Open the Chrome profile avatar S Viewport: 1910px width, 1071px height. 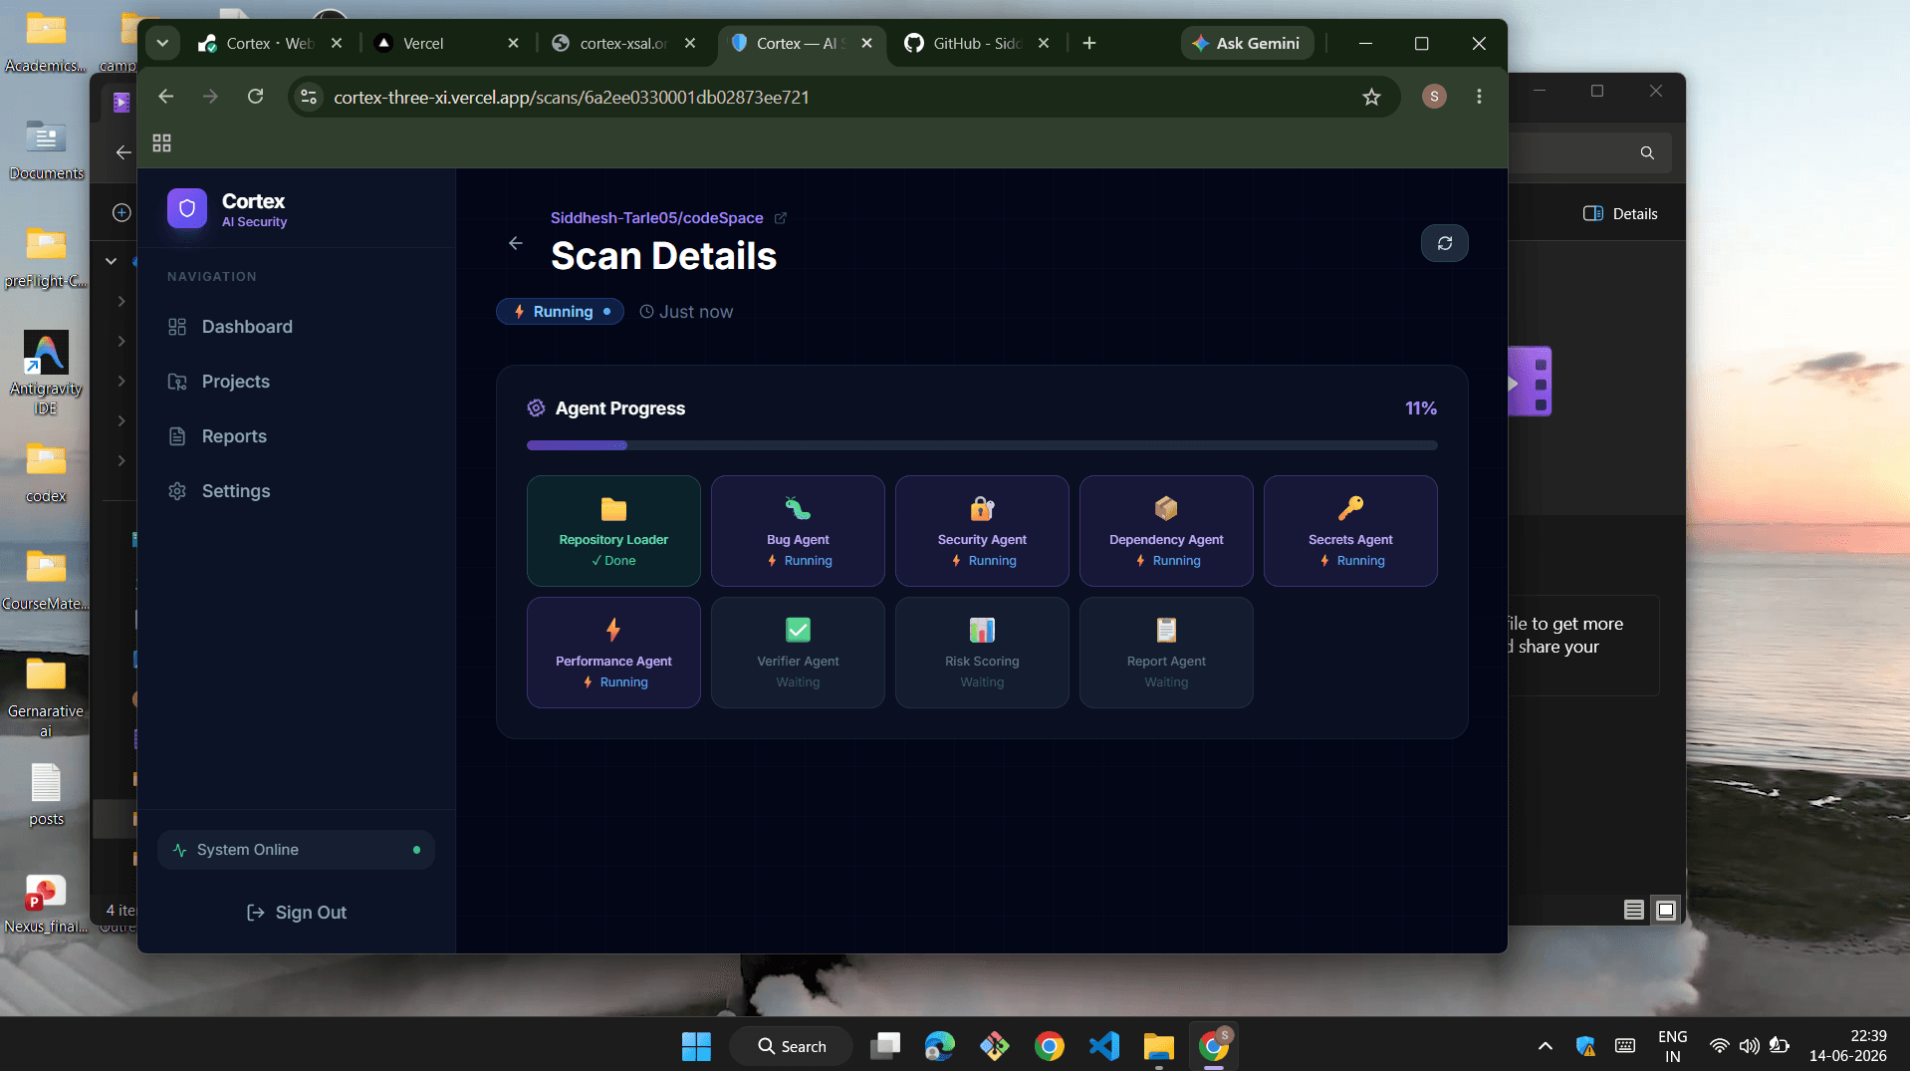(1434, 97)
